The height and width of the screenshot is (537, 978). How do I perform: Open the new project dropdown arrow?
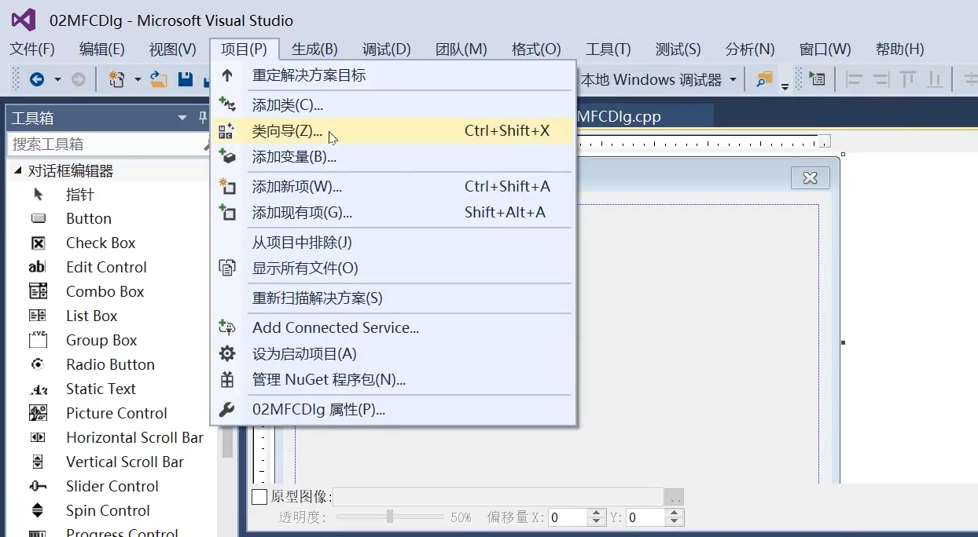pos(138,79)
